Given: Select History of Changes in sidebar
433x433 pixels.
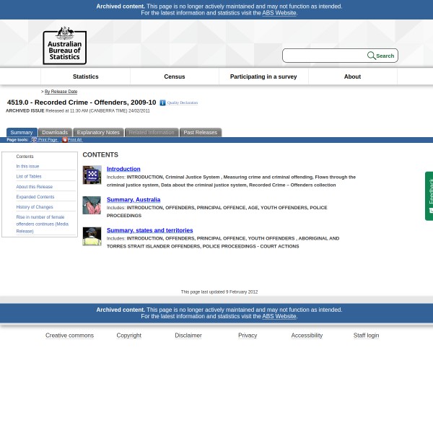Looking at the screenshot, I should (35, 207).
